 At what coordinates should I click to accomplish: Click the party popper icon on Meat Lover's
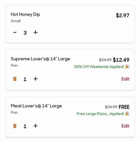click(127, 114)
